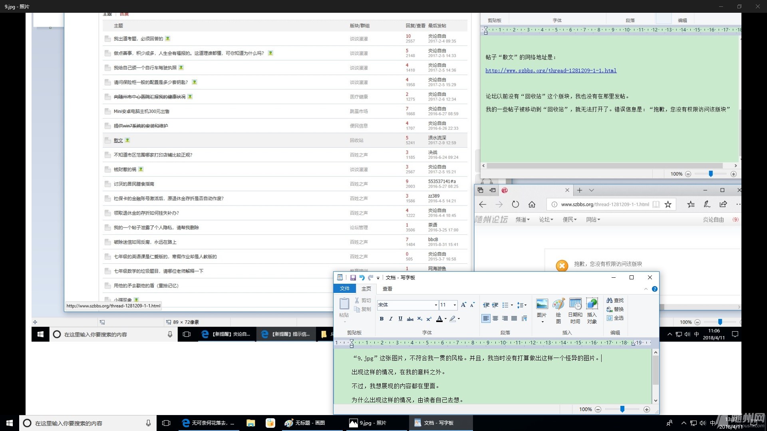Decrease paragraph indent in WordPad ribbon

[486, 305]
